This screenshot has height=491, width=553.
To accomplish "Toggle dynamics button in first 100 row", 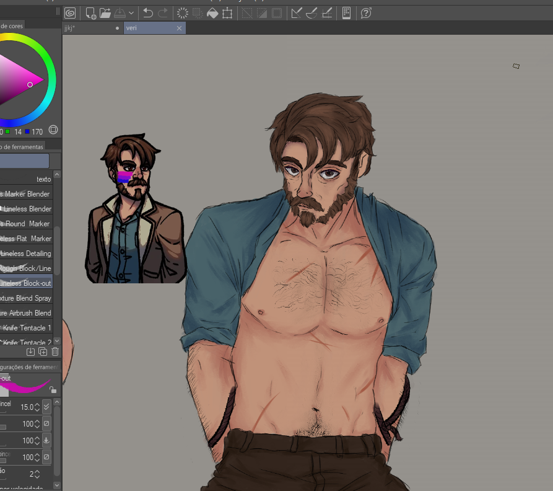I will pos(46,423).
